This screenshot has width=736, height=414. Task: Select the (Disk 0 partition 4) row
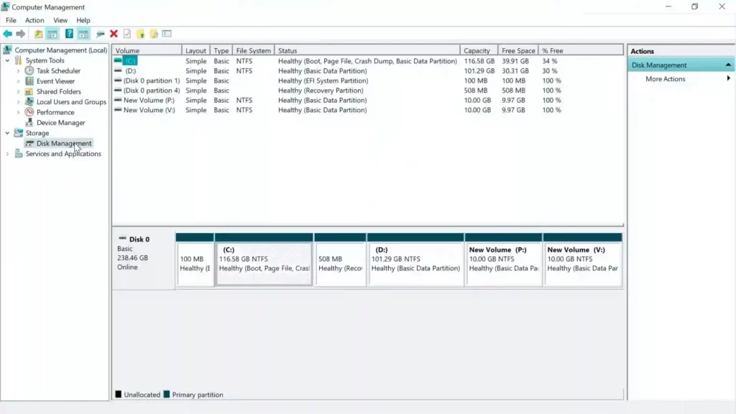click(368, 91)
